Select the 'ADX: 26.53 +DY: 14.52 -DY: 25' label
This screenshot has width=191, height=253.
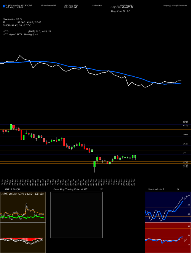pos(23,194)
